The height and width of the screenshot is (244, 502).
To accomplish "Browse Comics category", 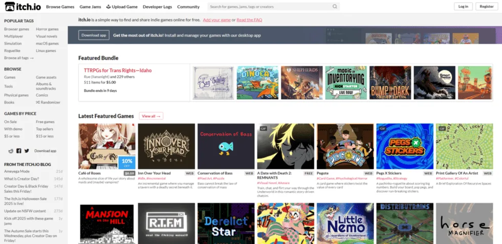I will [42, 95].
